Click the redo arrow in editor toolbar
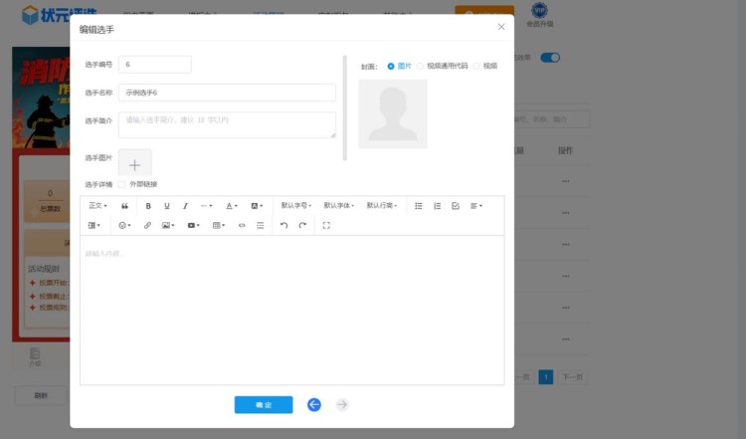 (302, 226)
